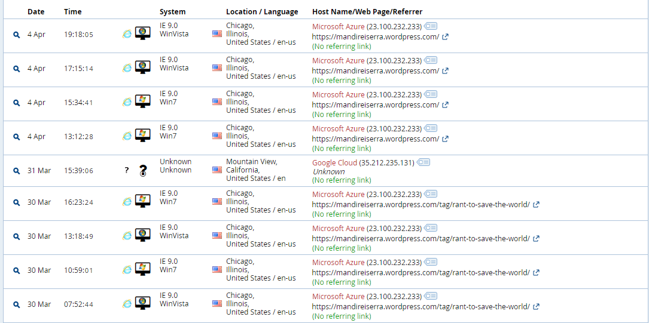Click IE 9.0 WinVista text in 19:18:05 row
The image size is (649, 323).
point(174,30)
